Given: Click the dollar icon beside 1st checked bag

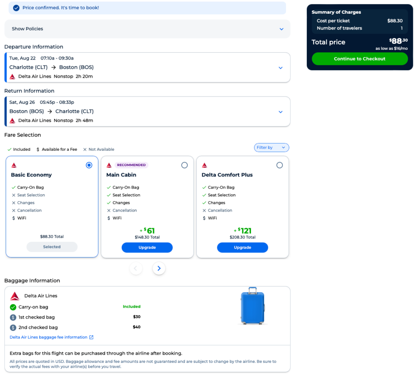Looking at the screenshot, I should tap(13, 317).
